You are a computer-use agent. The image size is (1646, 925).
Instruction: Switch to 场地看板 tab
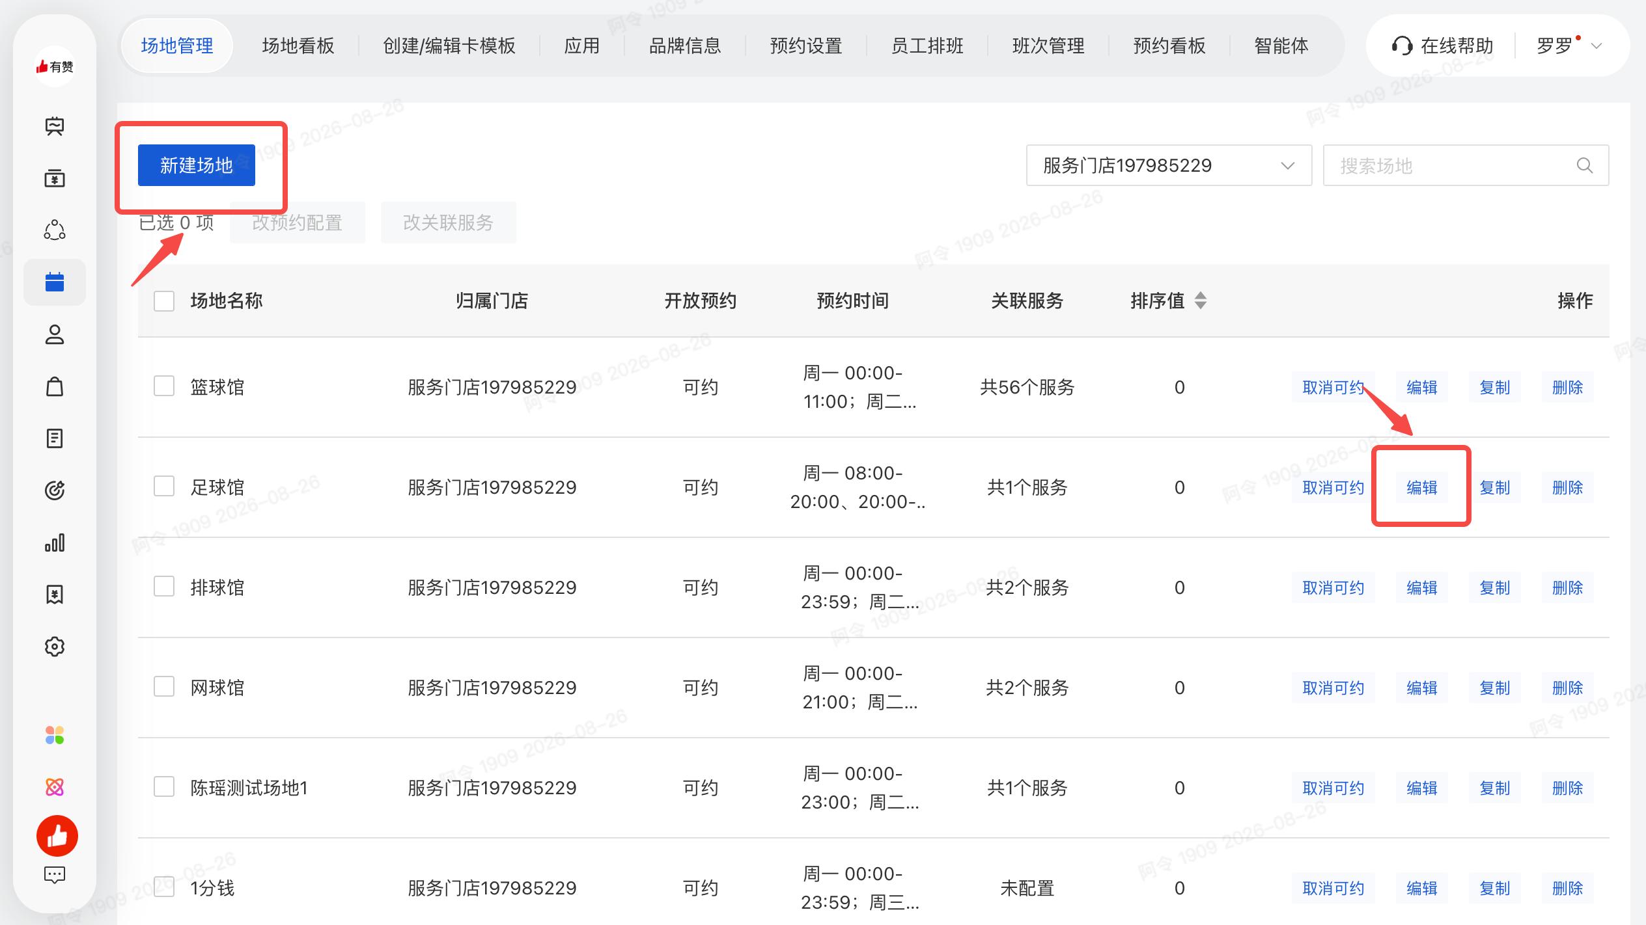click(298, 46)
